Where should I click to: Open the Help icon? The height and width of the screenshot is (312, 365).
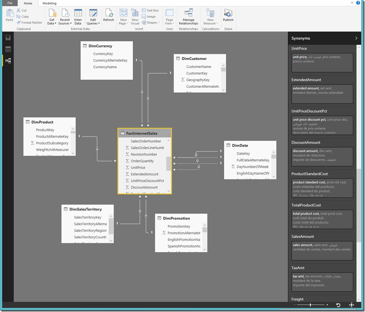click(x=358, y=3)
